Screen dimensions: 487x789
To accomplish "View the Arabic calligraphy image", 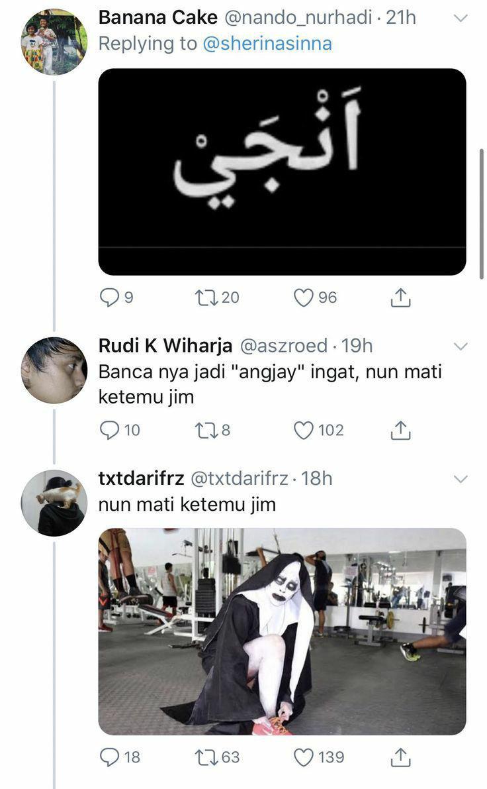I will 282,172.
